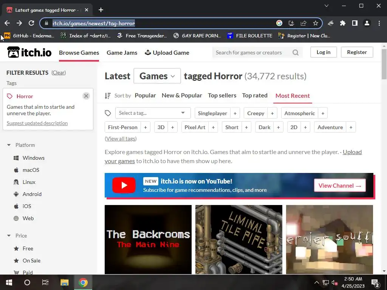This screenshot has height=290, width=387.
Task: Add Short tag with plus button
Action: 246,127
